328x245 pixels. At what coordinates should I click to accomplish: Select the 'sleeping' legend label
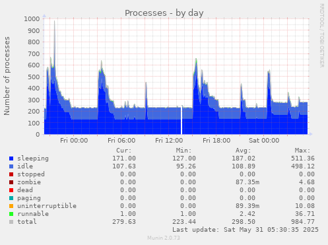(x=33, y=158)
